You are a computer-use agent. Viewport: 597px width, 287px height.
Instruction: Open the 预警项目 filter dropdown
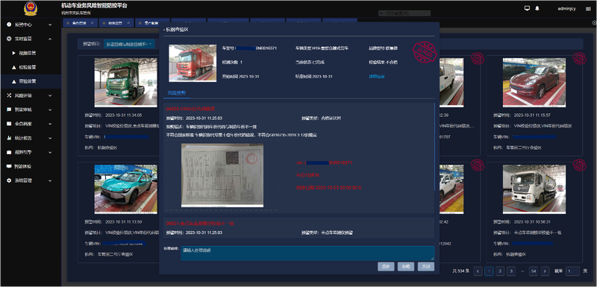point(129,44)
